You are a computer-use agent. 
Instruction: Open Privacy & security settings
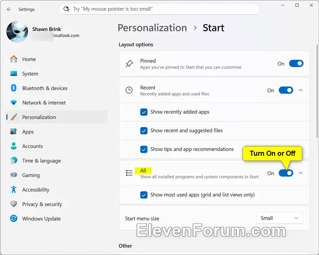tap(57, 204)
